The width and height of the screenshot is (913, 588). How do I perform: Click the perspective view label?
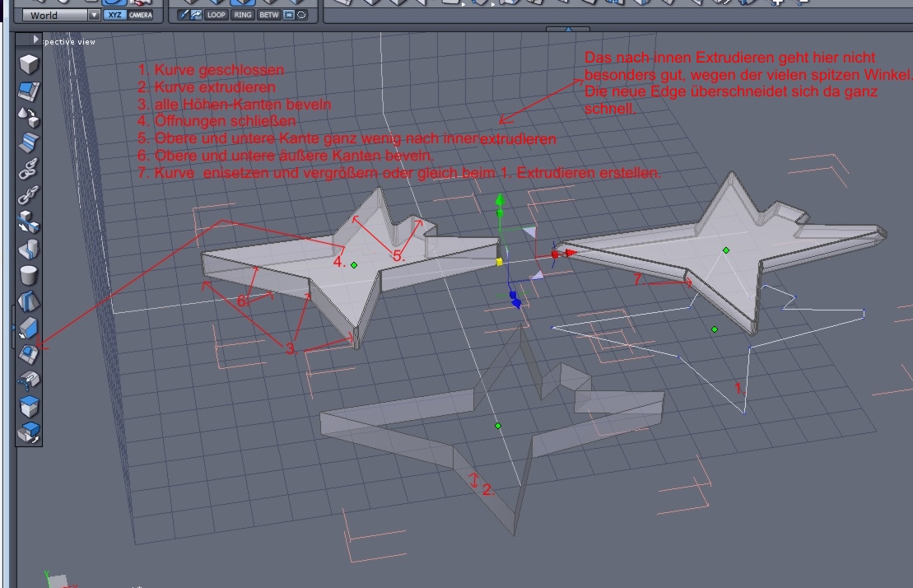(69, 42)
